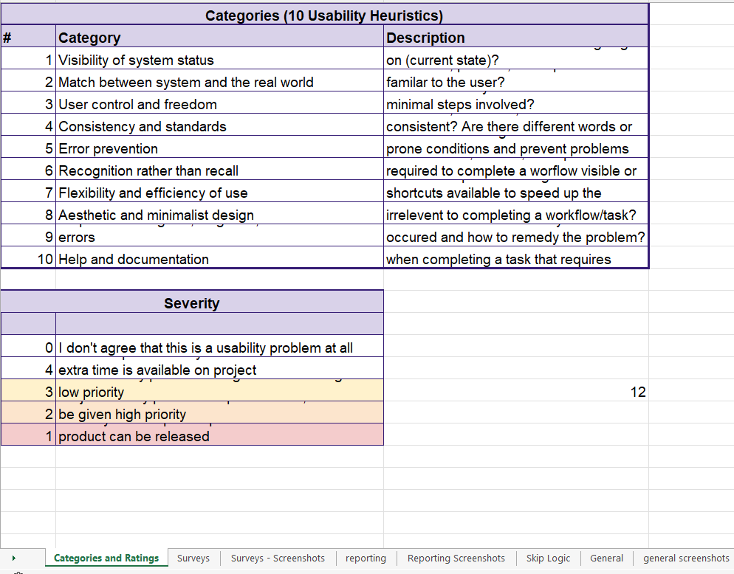Click the Error prevention cell
The width and height of the screenshot is (734, 574).
[219, 149]
